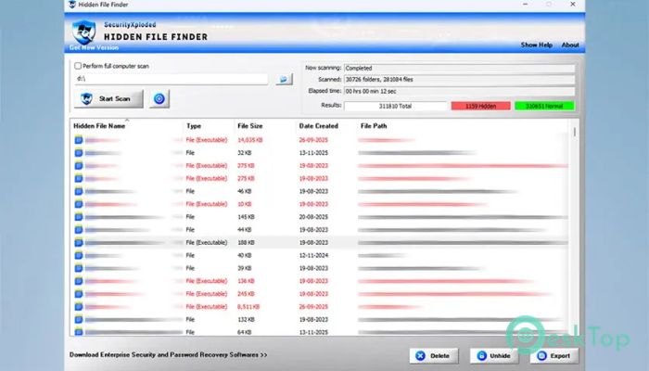Click the Export button
This screenshot has height=371, width=649.
click(x=554, y=355)
